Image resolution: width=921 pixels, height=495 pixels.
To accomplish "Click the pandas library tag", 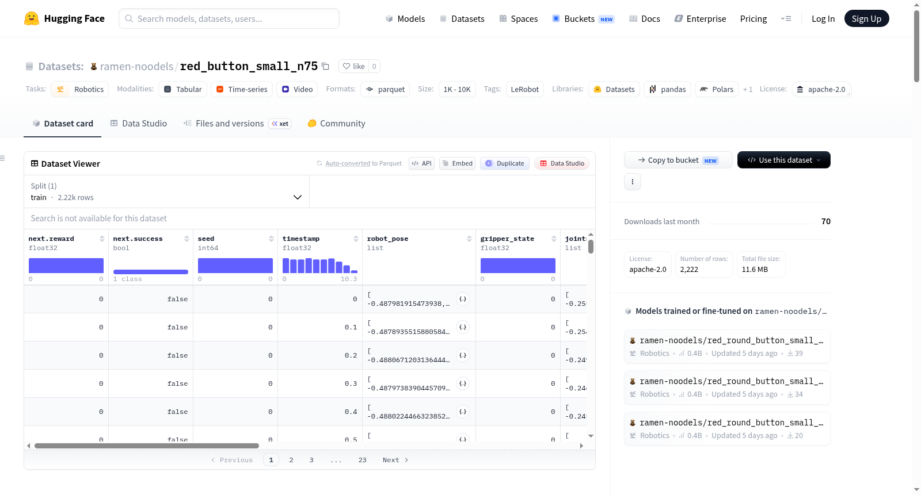I will 667,89.
